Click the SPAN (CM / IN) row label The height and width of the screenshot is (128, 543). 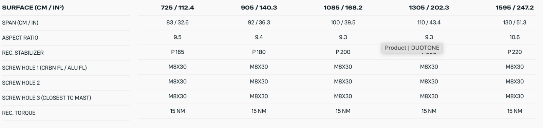20,23
